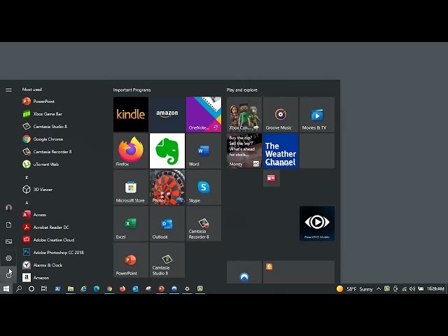Open the Evernote elephant tile

[x=167, y=150]
